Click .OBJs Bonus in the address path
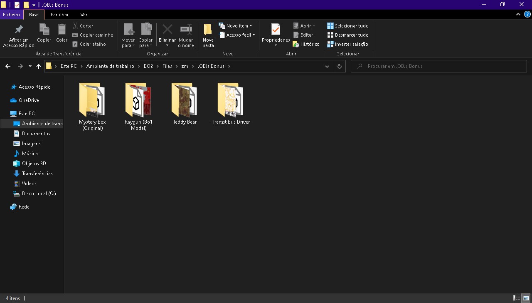The width and height of the screenshot is (532, 303). click(x=211, y=66)
